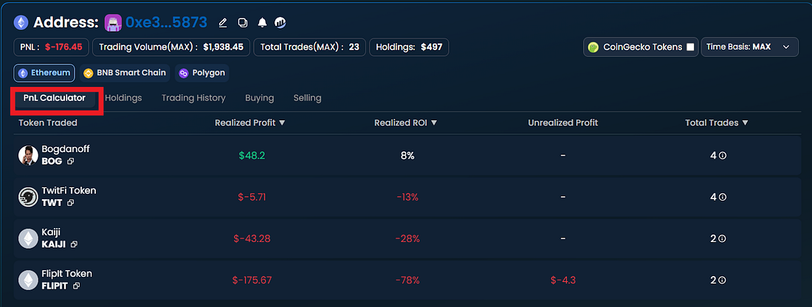
Task: Click the copy icon next to FLIPIT
Action: (77, 286)
